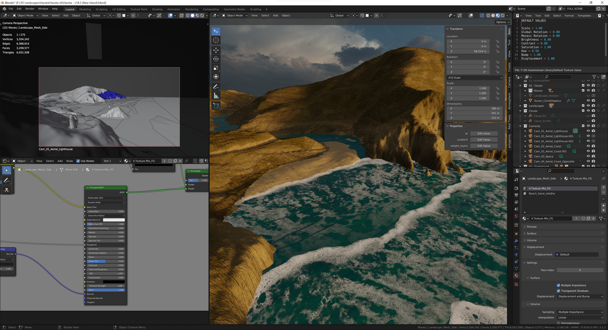Viewport: 608px width, 330px height.
Task: Switch to the Shading workspace tab
Action: (x=157, y=9)
